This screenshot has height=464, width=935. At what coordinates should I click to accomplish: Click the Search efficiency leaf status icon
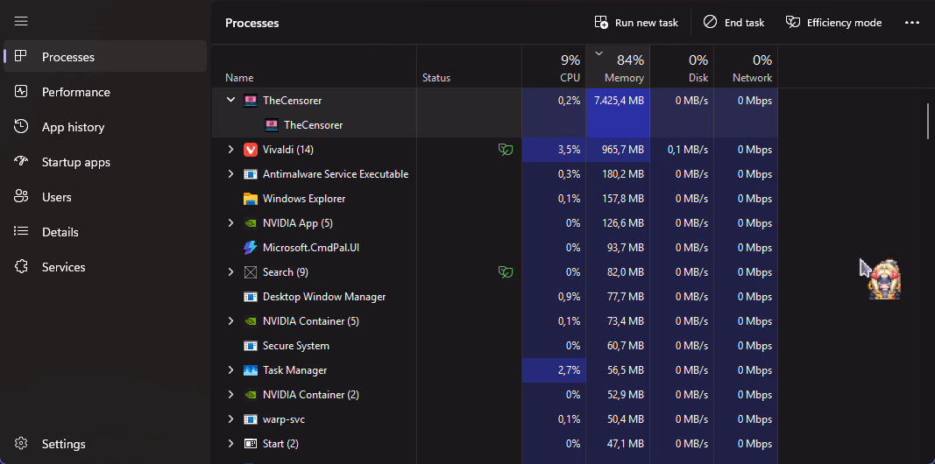click(505, 272)
